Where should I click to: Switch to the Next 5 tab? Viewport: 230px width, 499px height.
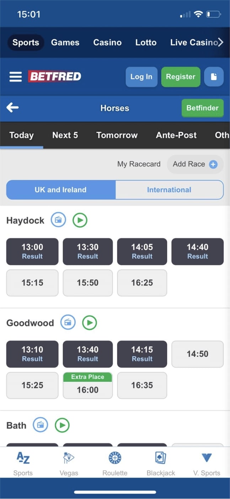[65, 135]
